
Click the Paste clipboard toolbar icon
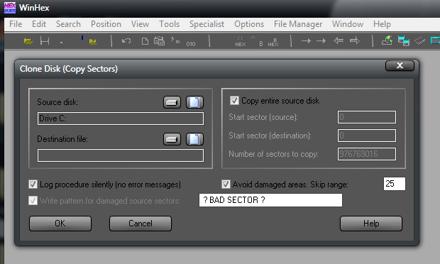(159, 41)
